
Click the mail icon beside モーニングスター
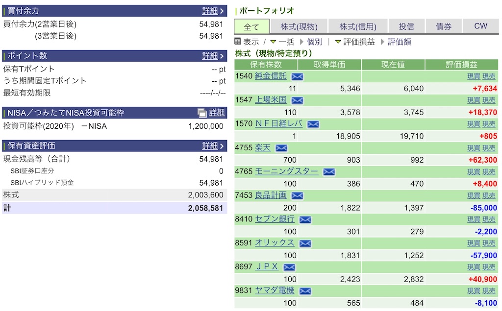point(329,172)
